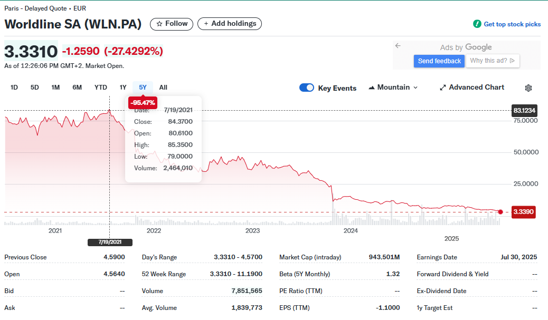
Task: Switch chart to 6M range
Action: tap(77, 87)
